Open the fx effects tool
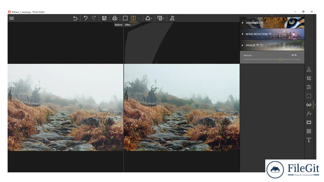Screen dimensions: 324x182 309,113
